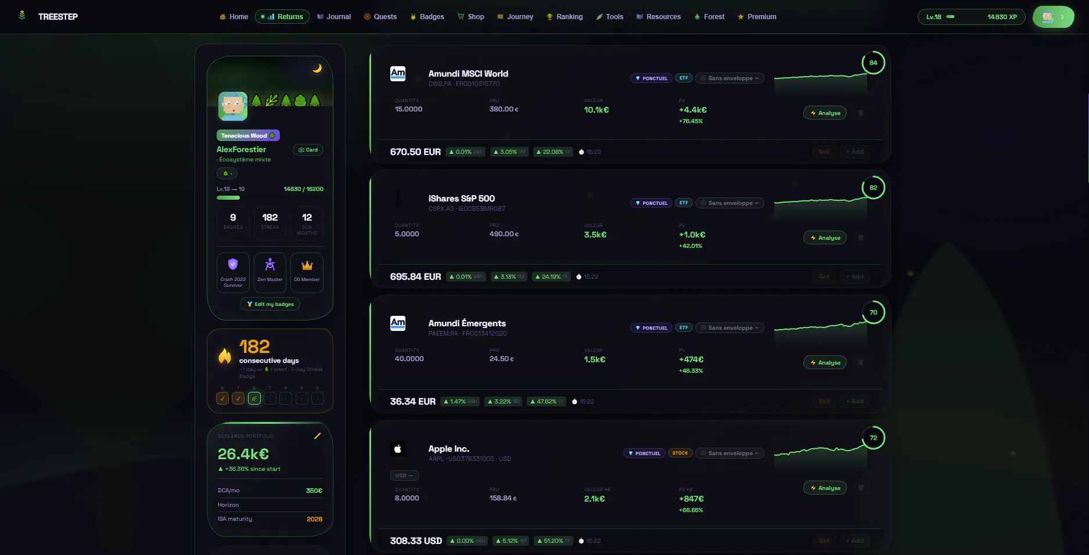The width and height of the screenshot is (1089, 555).
Task: Delete Amundi MSCI World with trash icon
Action: tap(861, 113)
